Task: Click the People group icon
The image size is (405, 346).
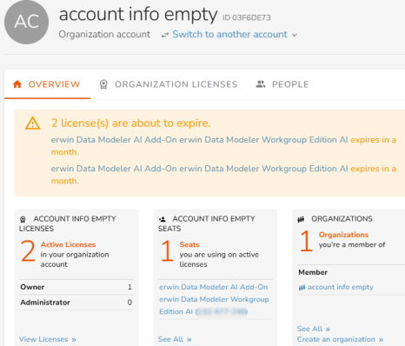Action: tap(261, 84)
